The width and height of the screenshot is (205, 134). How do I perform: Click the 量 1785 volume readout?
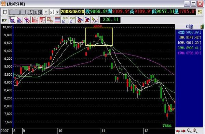pos(185,12)
